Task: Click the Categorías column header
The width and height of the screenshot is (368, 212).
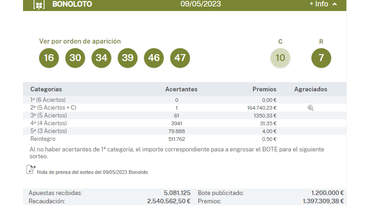Action: tap(46, 89)
